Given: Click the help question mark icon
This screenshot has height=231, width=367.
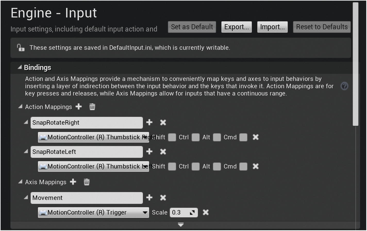Looking at the screenshot, I should [x=344, y=86].
